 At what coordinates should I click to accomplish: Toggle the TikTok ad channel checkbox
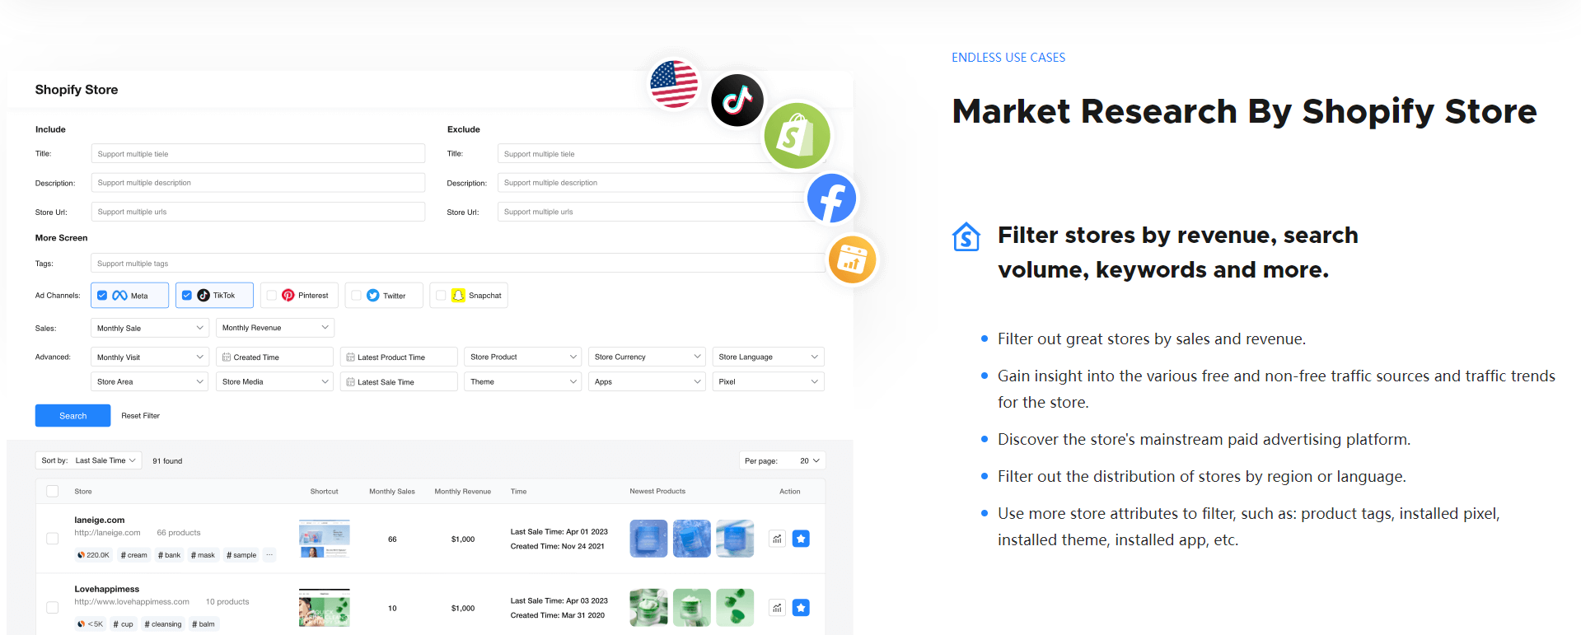click(187, 296)
